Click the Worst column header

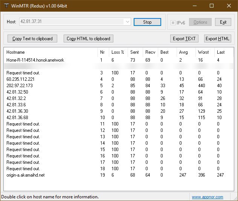tap(203, 52)
